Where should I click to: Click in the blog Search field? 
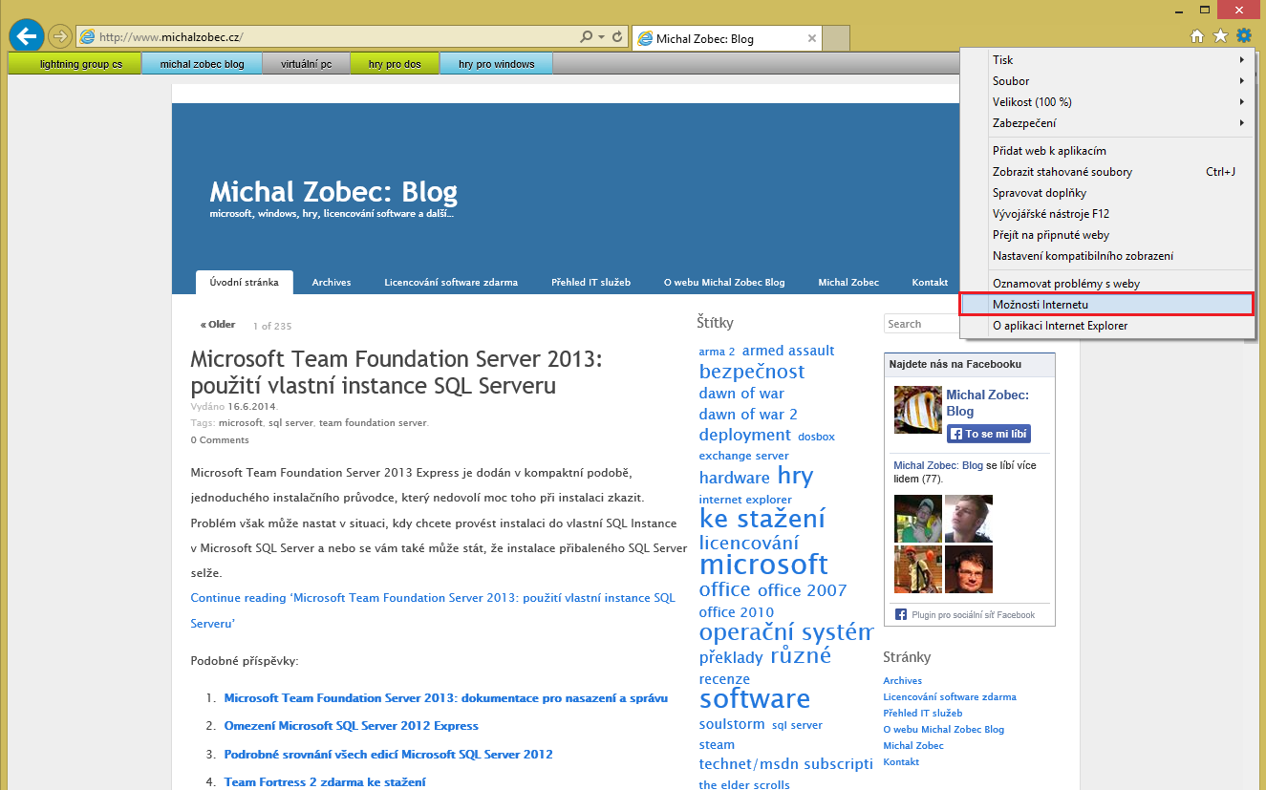[x=922, y=324]
